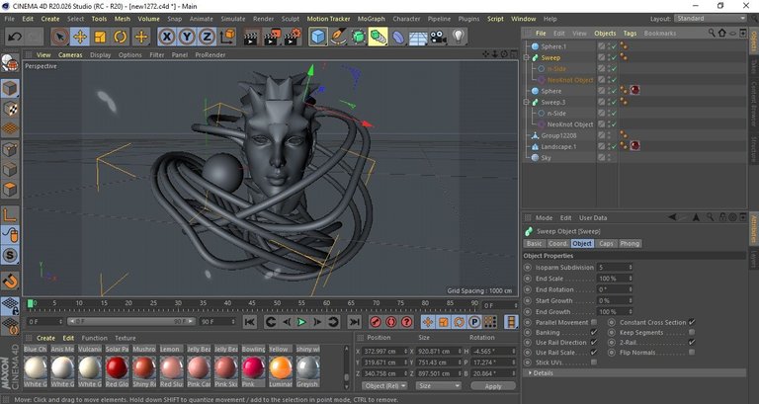Open Size mode dropdown
Screen dimensions: 759x404
click(439, 386)
